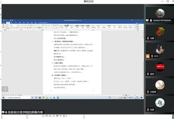Click the Windows Start button in shared taskbar
174x119 pixels.
[x=3, y=98]
